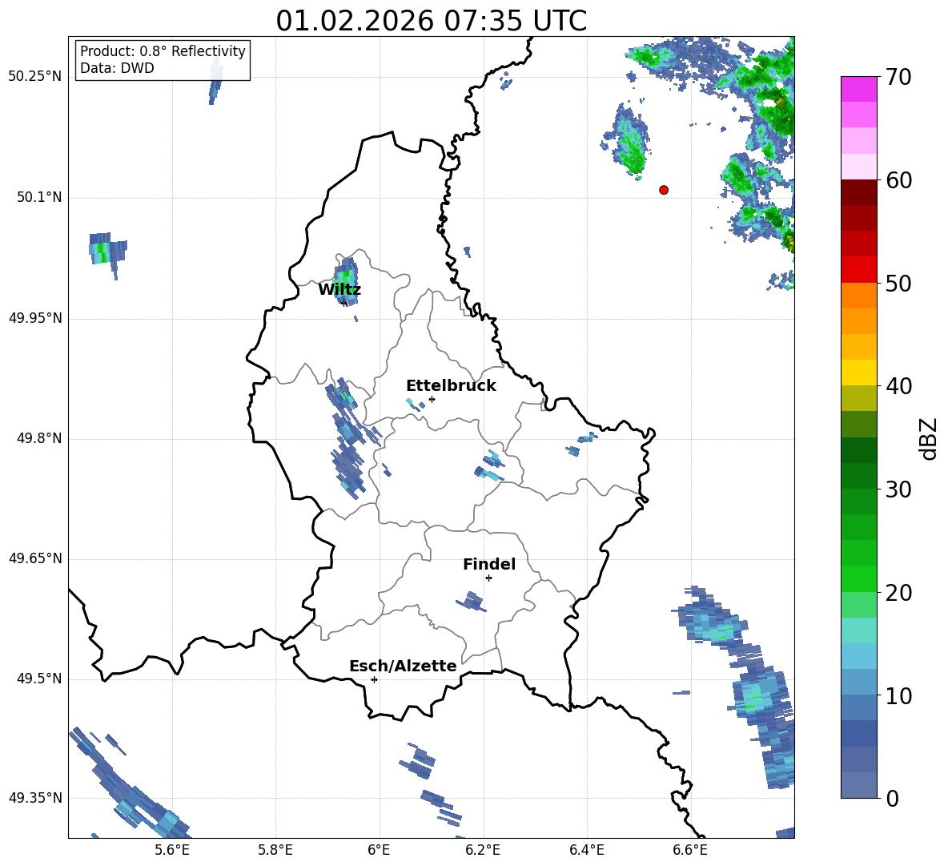Screen dimensions: 948x866
Task: Click the 'Product: 0.8° Reflectivity' label
Action: coord(163,50)
